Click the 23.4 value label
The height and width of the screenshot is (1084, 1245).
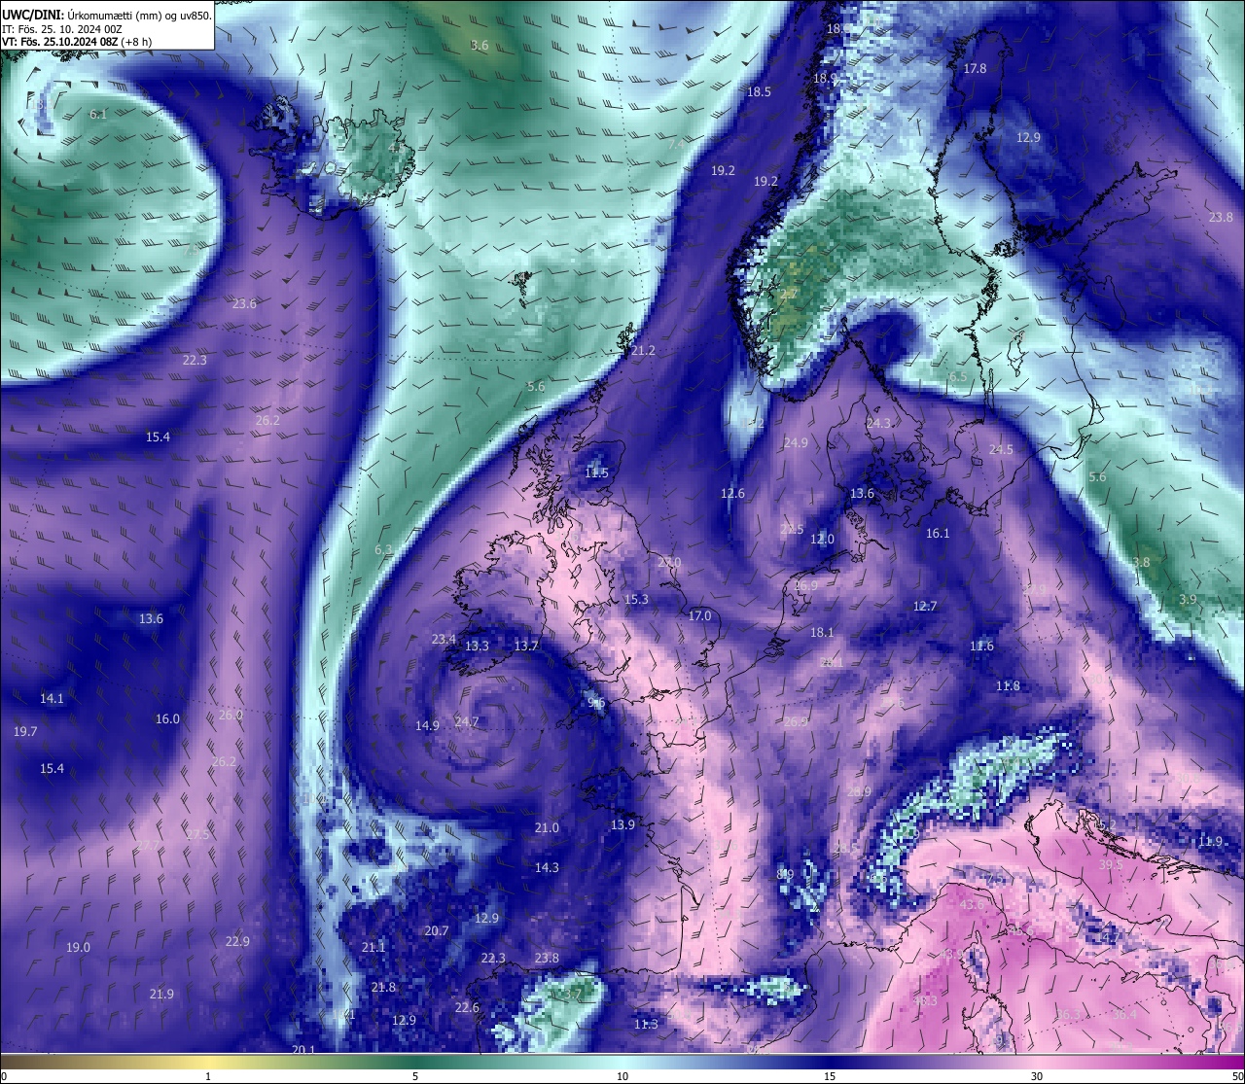pyautogui.click(x=444, y=640)
